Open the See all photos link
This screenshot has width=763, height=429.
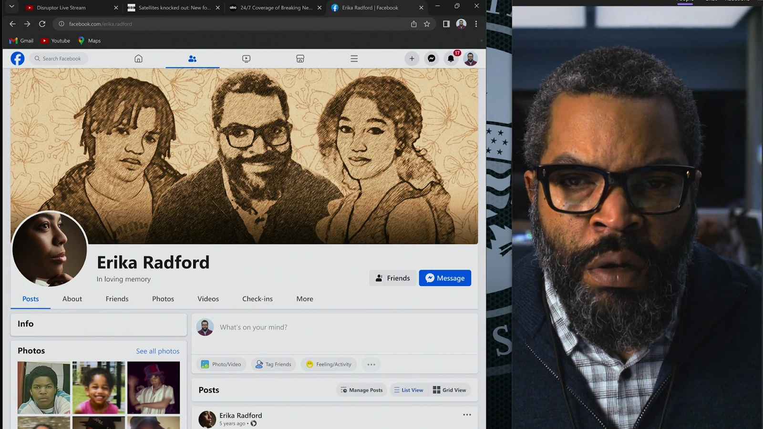point(158,351)
